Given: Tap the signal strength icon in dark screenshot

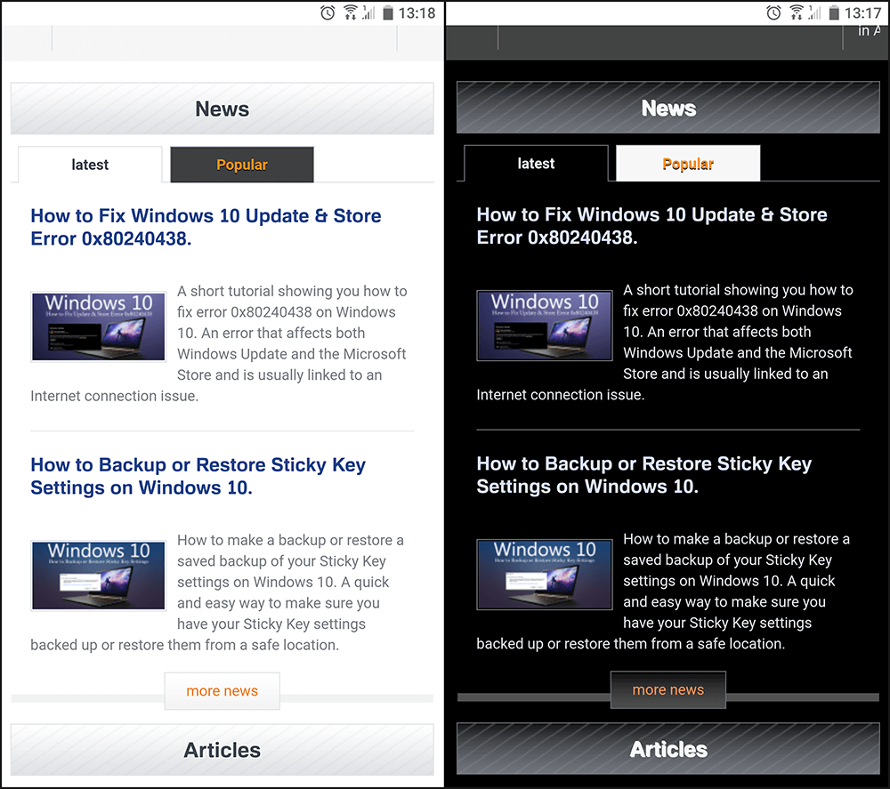Looking at the screenshot, I should (815, 12).
